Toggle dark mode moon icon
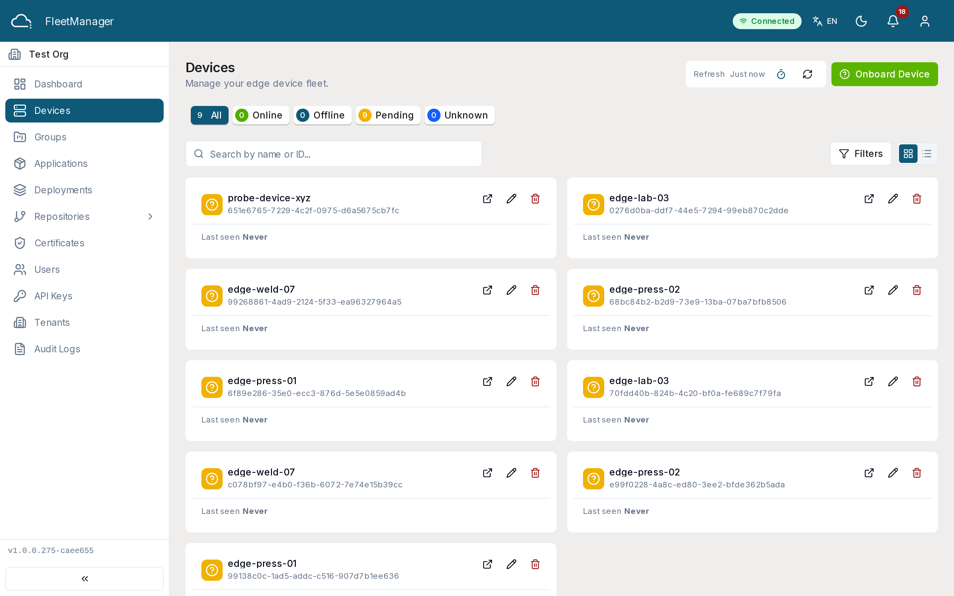 861,21
